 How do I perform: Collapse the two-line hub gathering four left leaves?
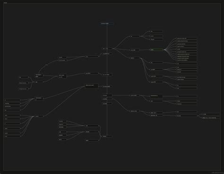(39, 99)
